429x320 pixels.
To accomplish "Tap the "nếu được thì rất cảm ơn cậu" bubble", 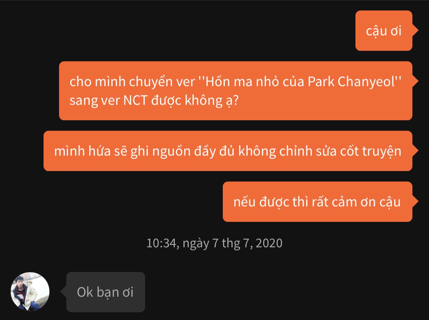I will [317, 201].
